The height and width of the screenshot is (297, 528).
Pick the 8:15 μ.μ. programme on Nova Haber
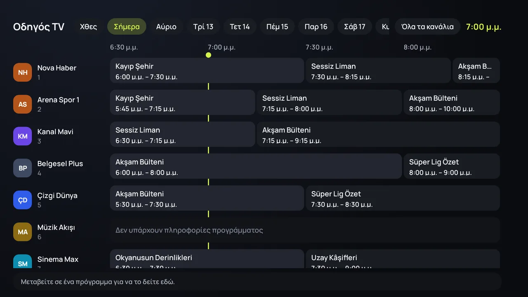click(476, 71)
